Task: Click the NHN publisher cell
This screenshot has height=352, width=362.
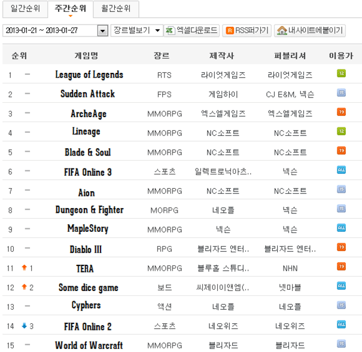Action: coord(290,268)
